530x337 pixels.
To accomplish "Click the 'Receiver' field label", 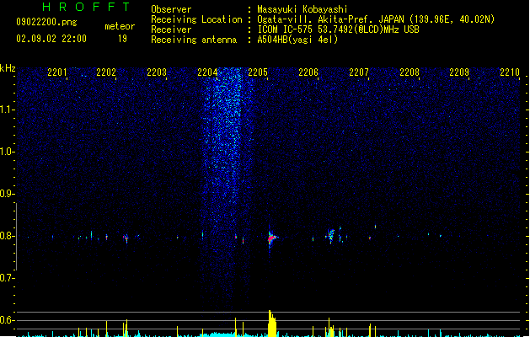I will click(x=171, y=29).
